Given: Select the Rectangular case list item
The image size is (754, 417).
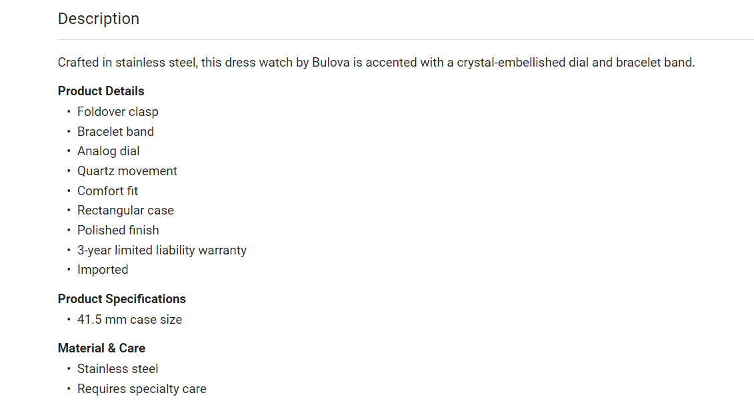Looking at the screenshot, I should (125, 210).
